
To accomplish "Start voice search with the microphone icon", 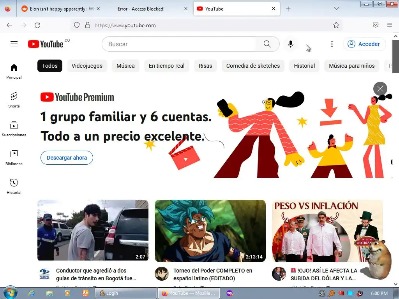I will (x=290, y=44).
